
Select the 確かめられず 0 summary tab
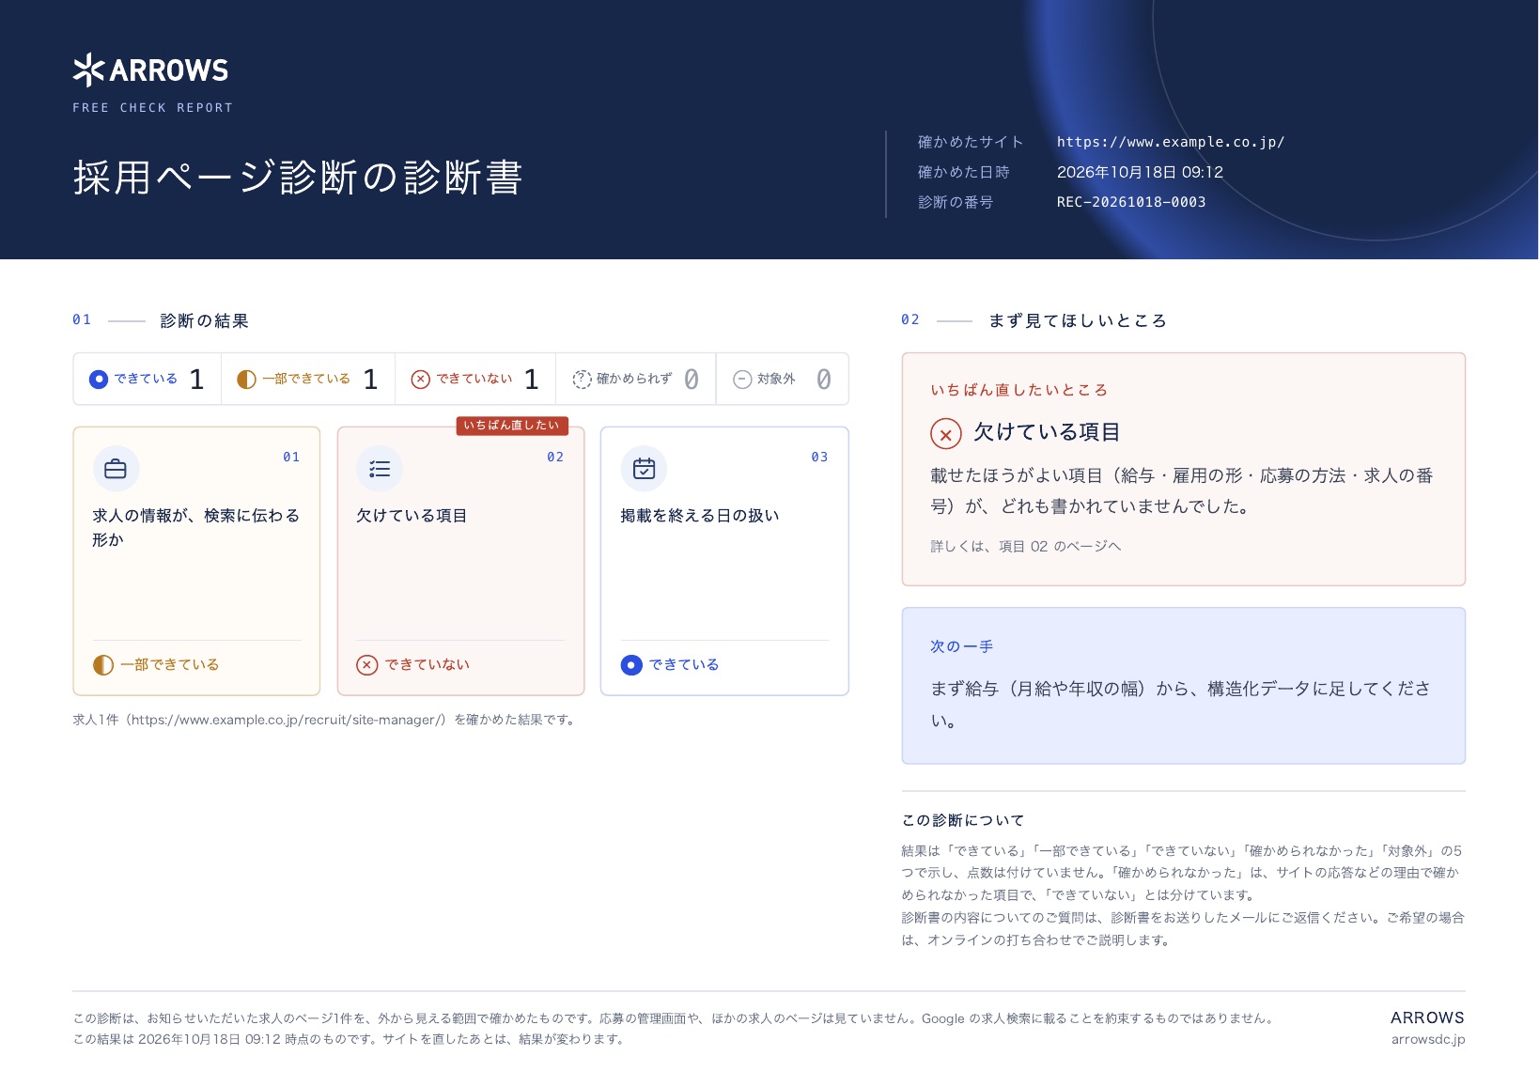[x=636, y=380]
